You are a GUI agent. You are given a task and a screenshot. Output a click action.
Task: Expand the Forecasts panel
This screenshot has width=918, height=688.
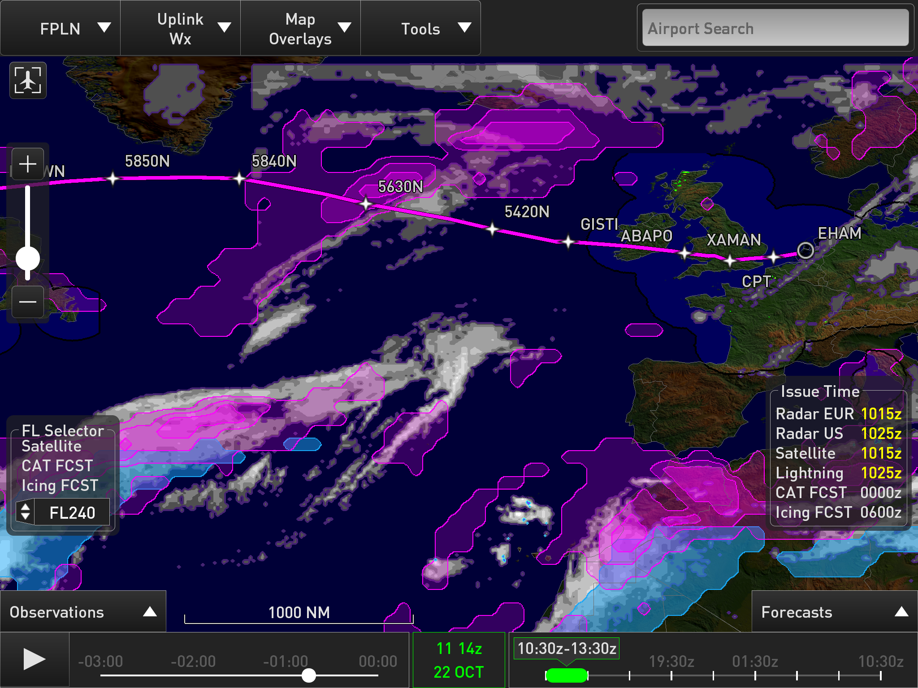point(834,612)
